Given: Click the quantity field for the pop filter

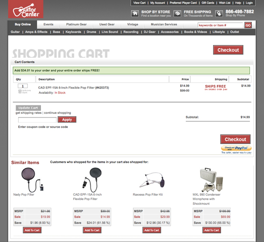Looking at the screenshot, I should [x=23, y=86].
